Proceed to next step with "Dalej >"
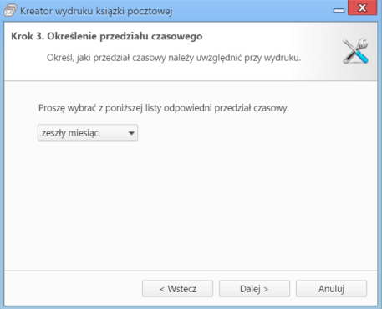The image size is (382, 309). 254,289
